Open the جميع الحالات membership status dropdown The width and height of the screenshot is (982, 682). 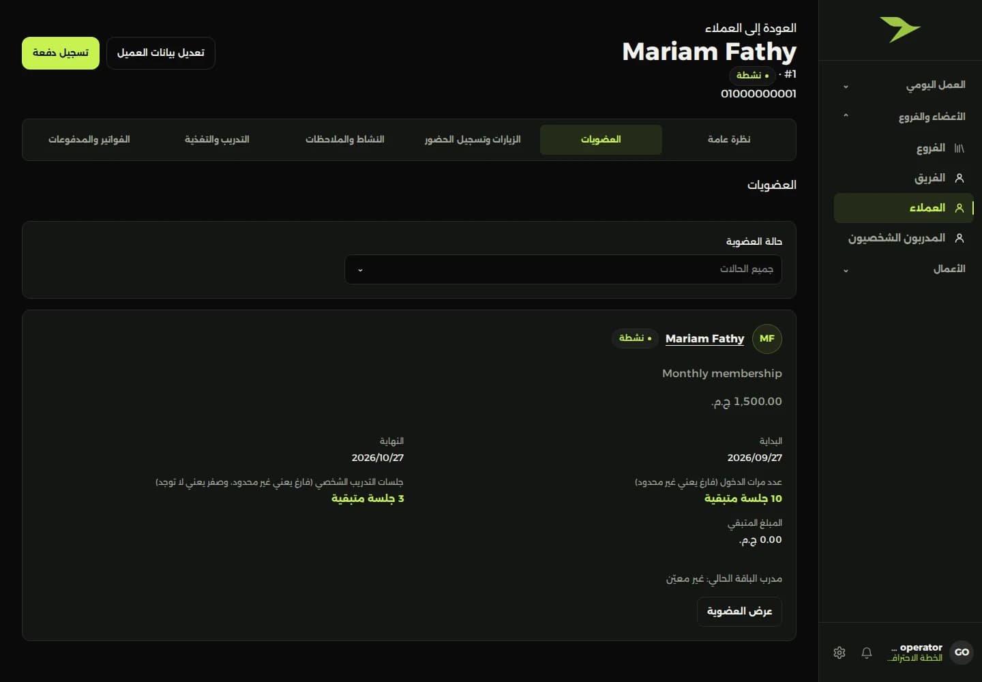[563, 269]
